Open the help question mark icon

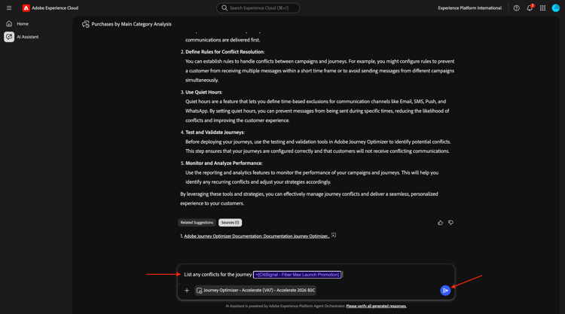pyautogui.click(x=516, y=8)
